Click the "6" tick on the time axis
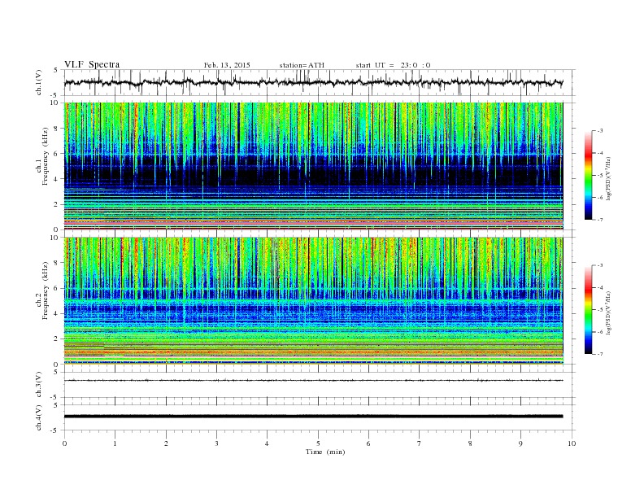 click(368, 443)
